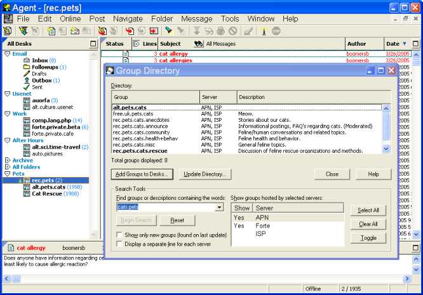Click the Outbox icon in the folder list
Viewport: 423px width, 295px height.
[x=27, y=81]
